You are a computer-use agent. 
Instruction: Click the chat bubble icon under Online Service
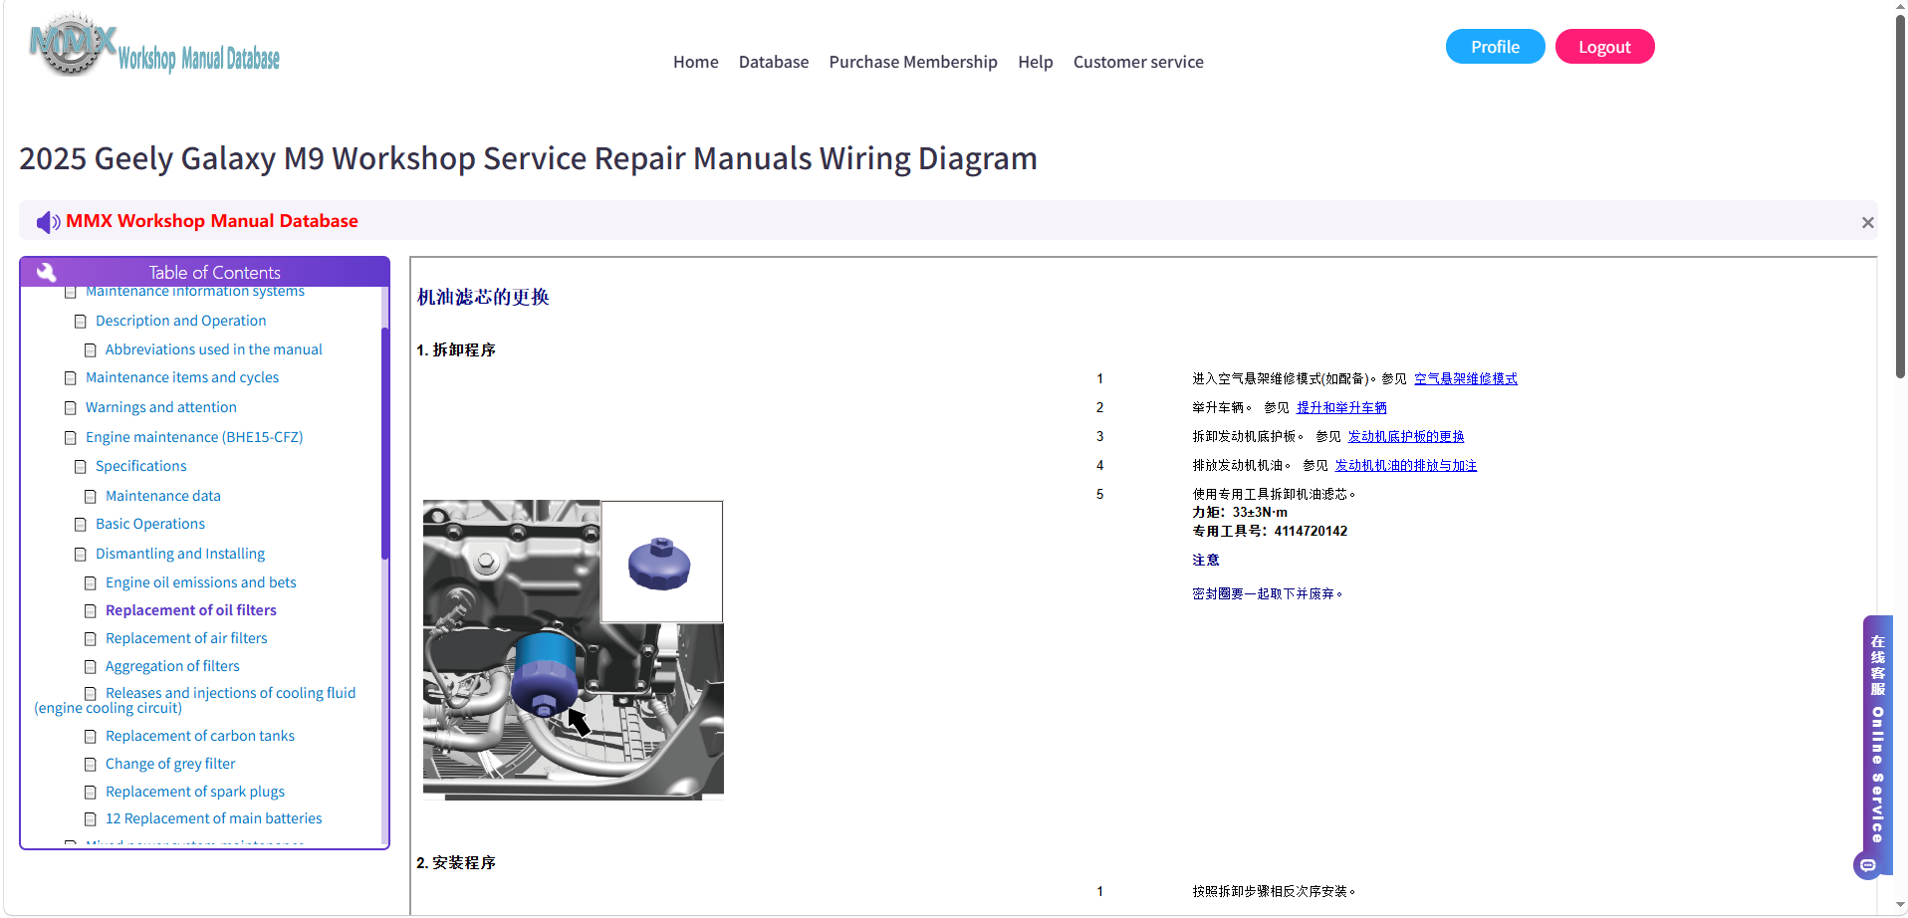pos(1868,865)
